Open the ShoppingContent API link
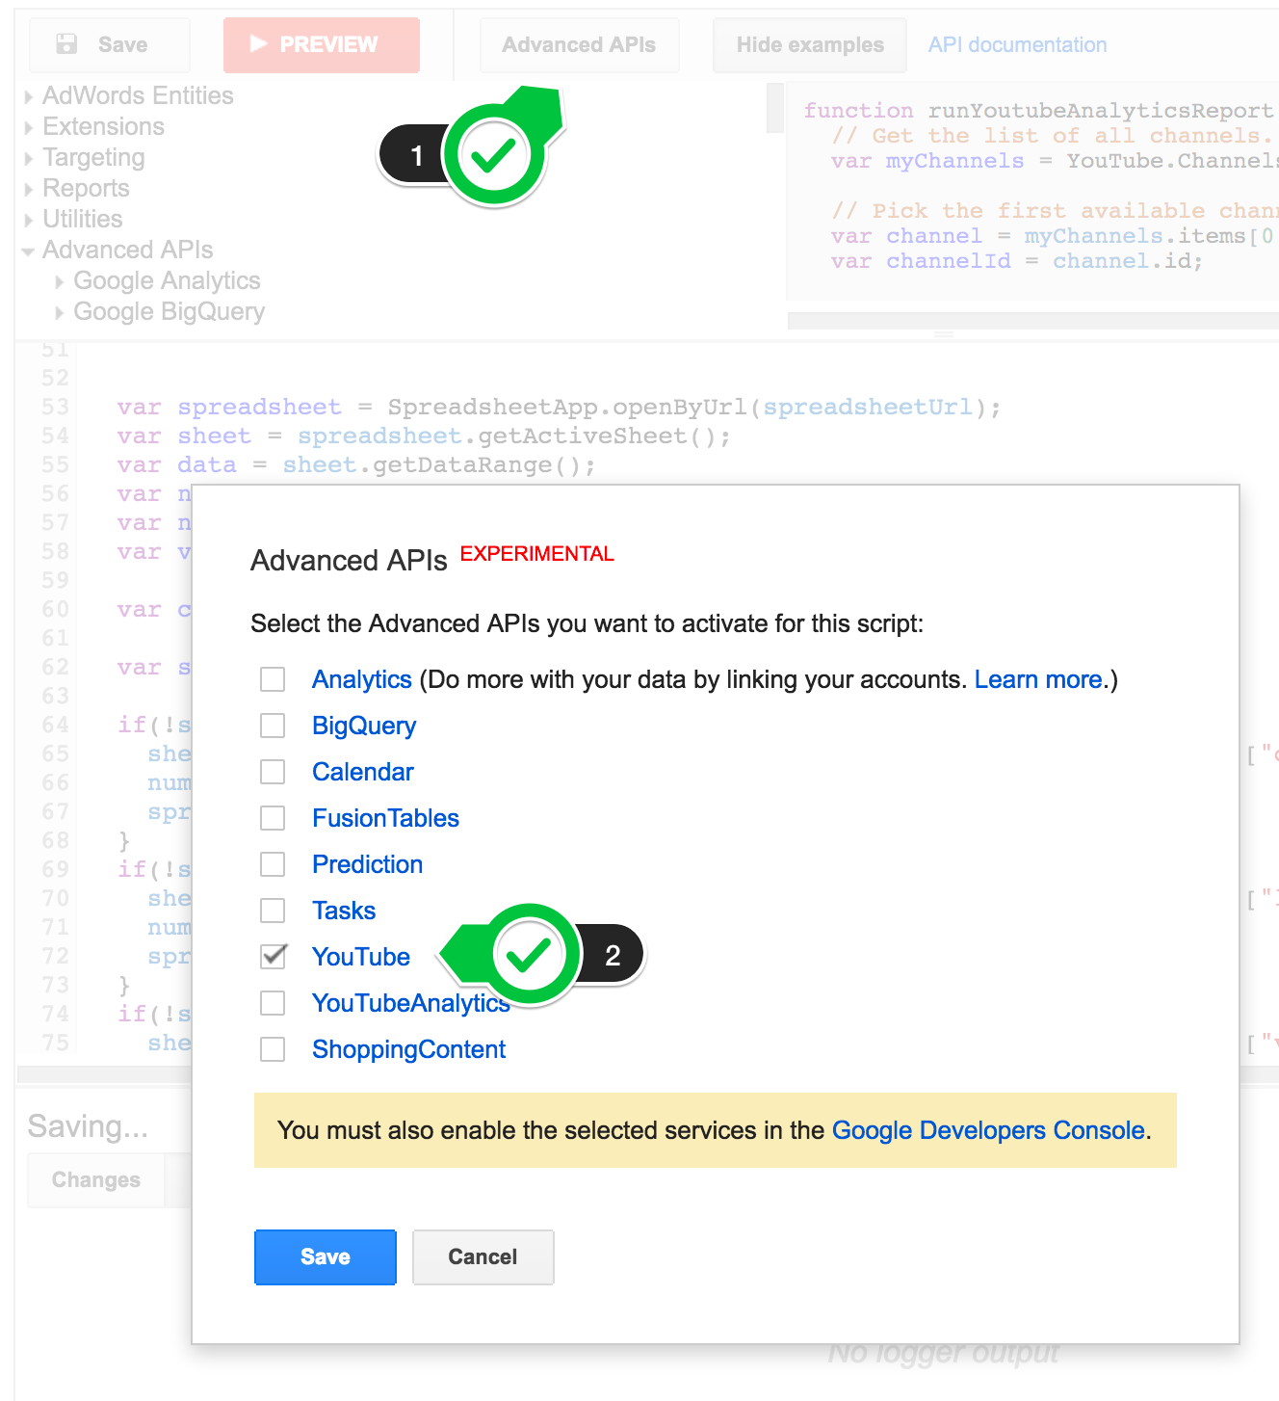Screen dimensions: 1279x1401 point(408,1049)
